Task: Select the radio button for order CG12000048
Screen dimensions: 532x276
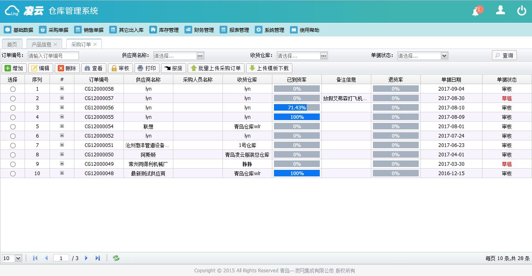Action: click(12, 173)
